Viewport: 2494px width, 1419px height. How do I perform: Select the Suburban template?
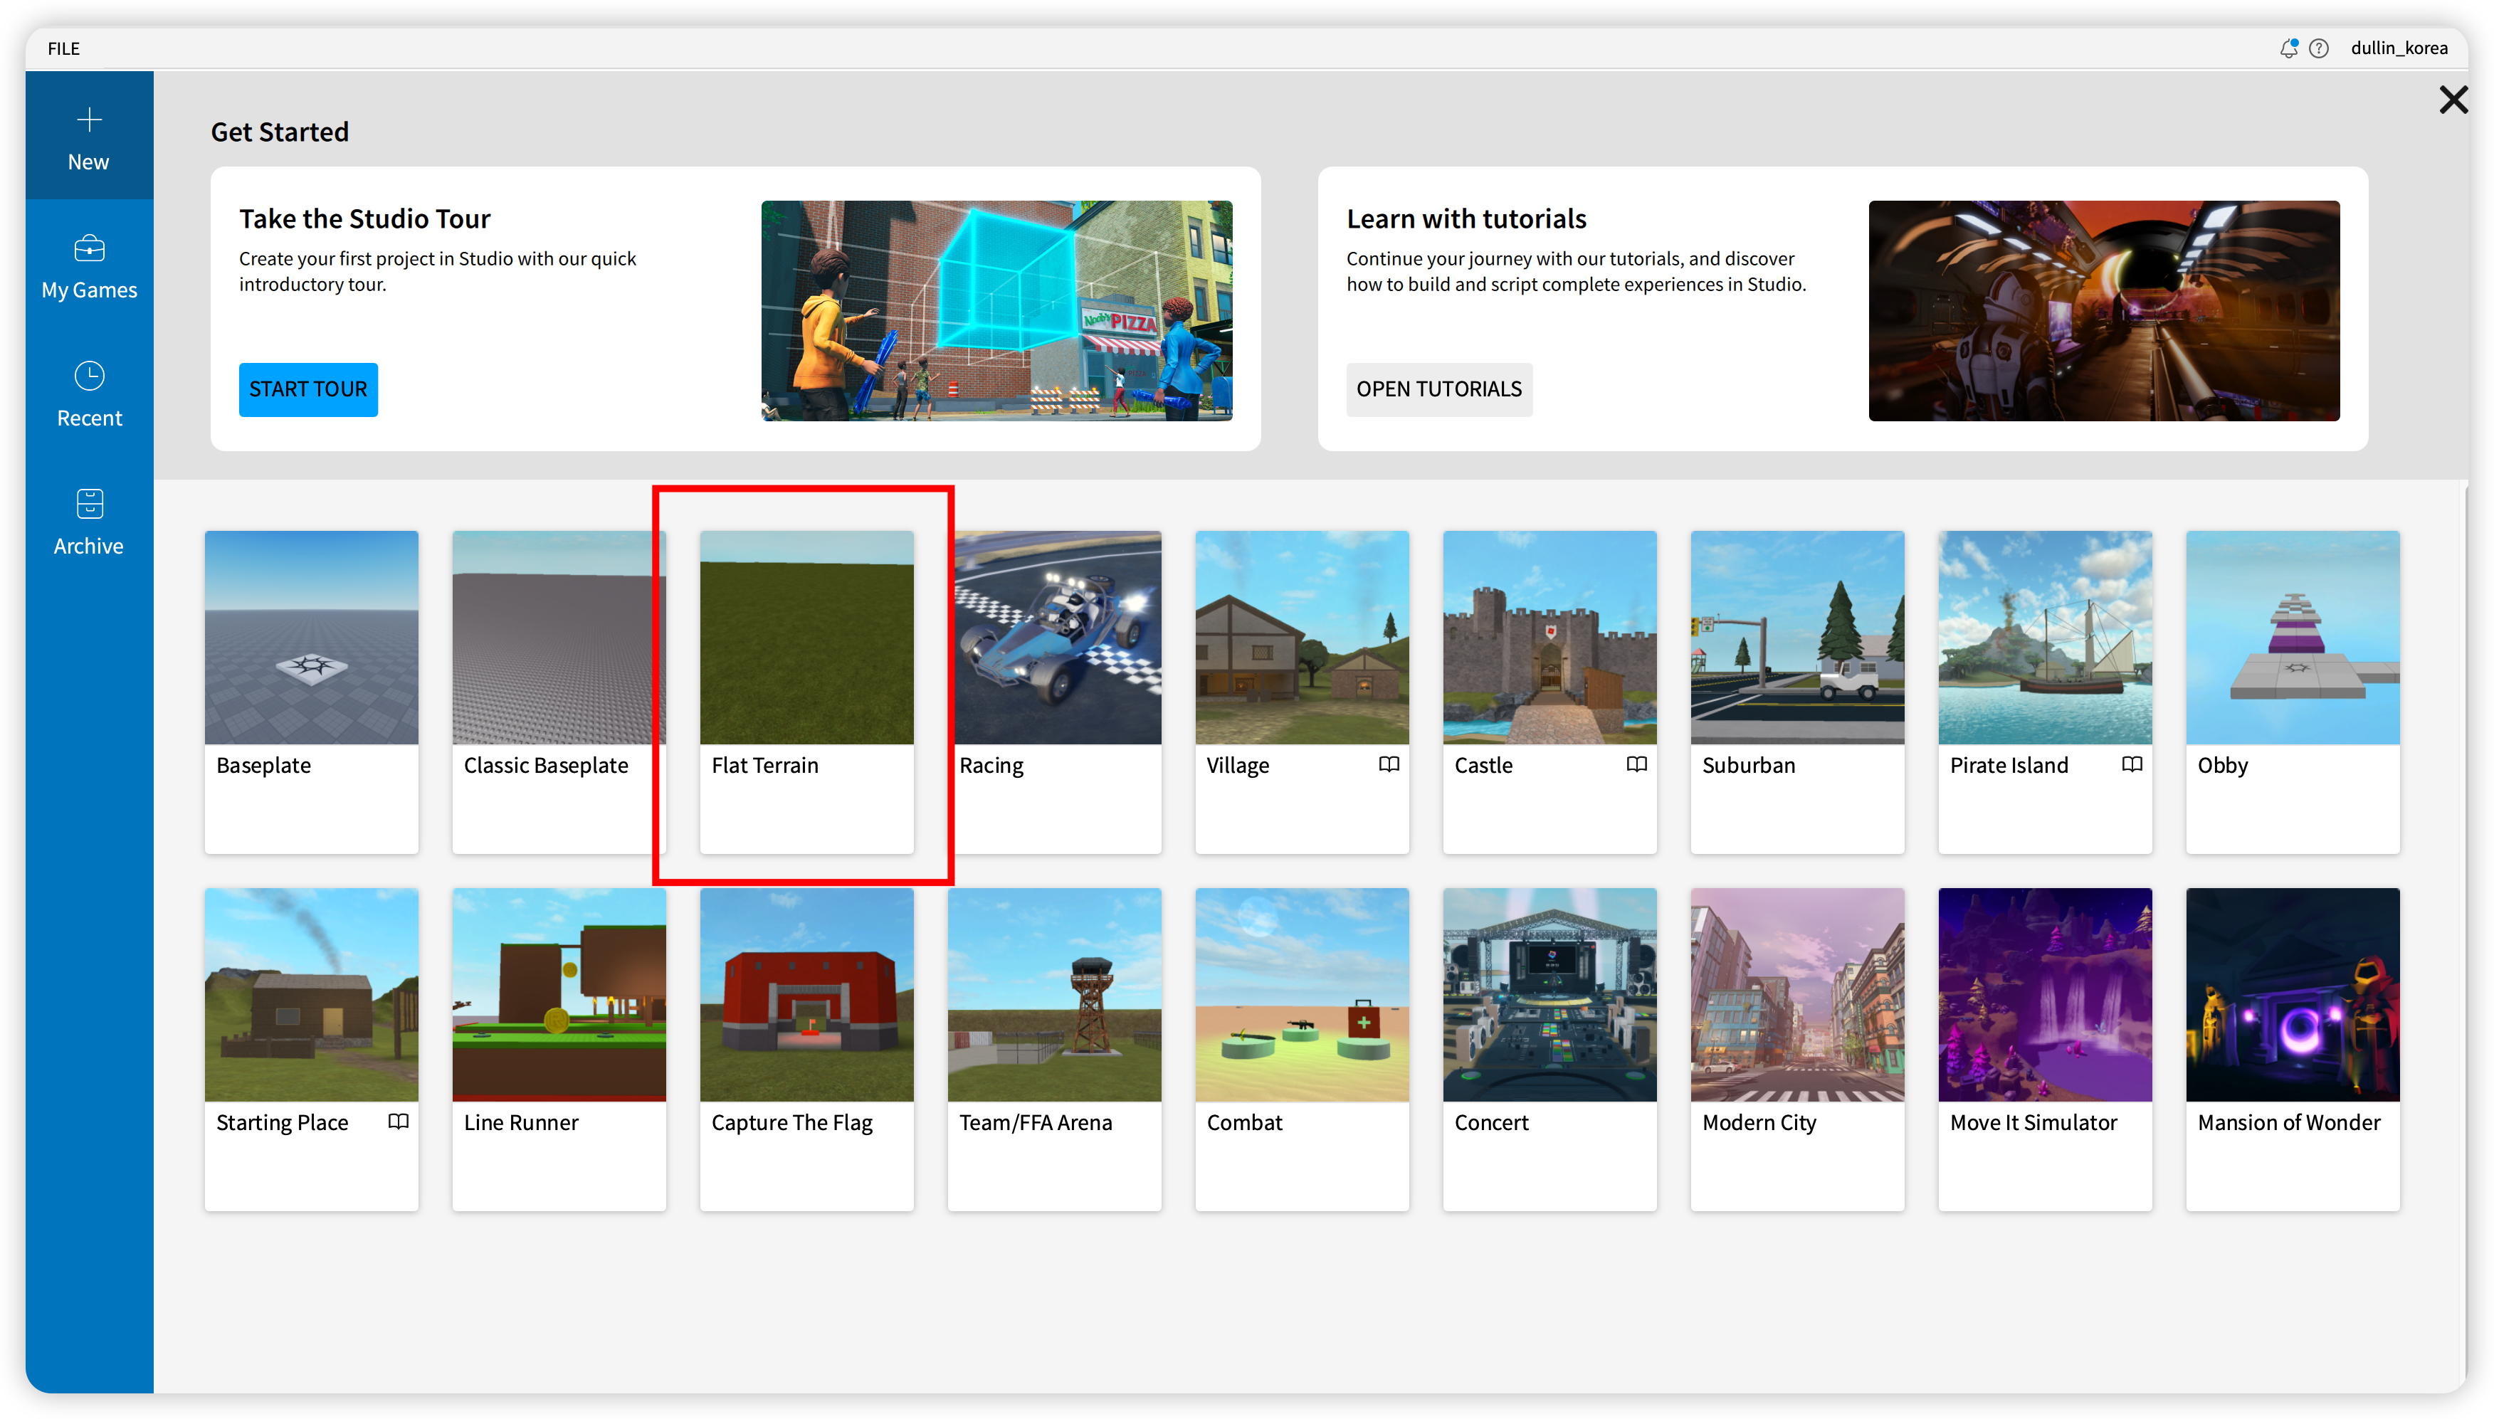pos(1797,692)
